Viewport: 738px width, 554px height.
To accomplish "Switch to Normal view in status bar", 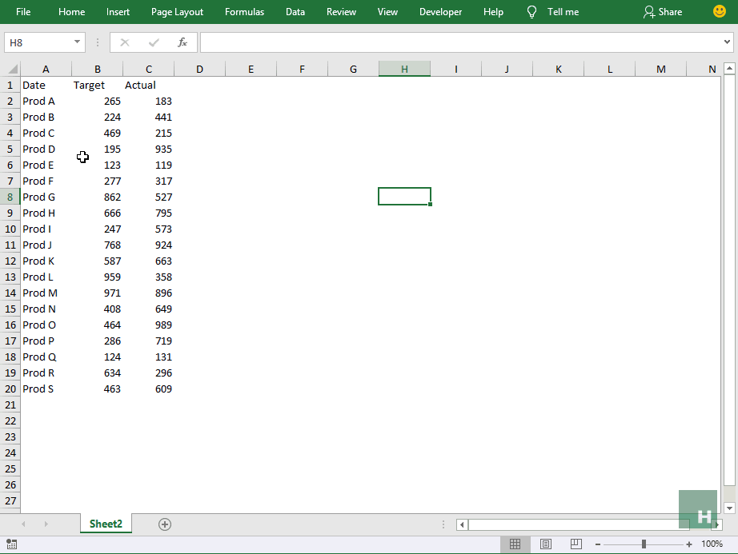I will (x=515, y=544).
